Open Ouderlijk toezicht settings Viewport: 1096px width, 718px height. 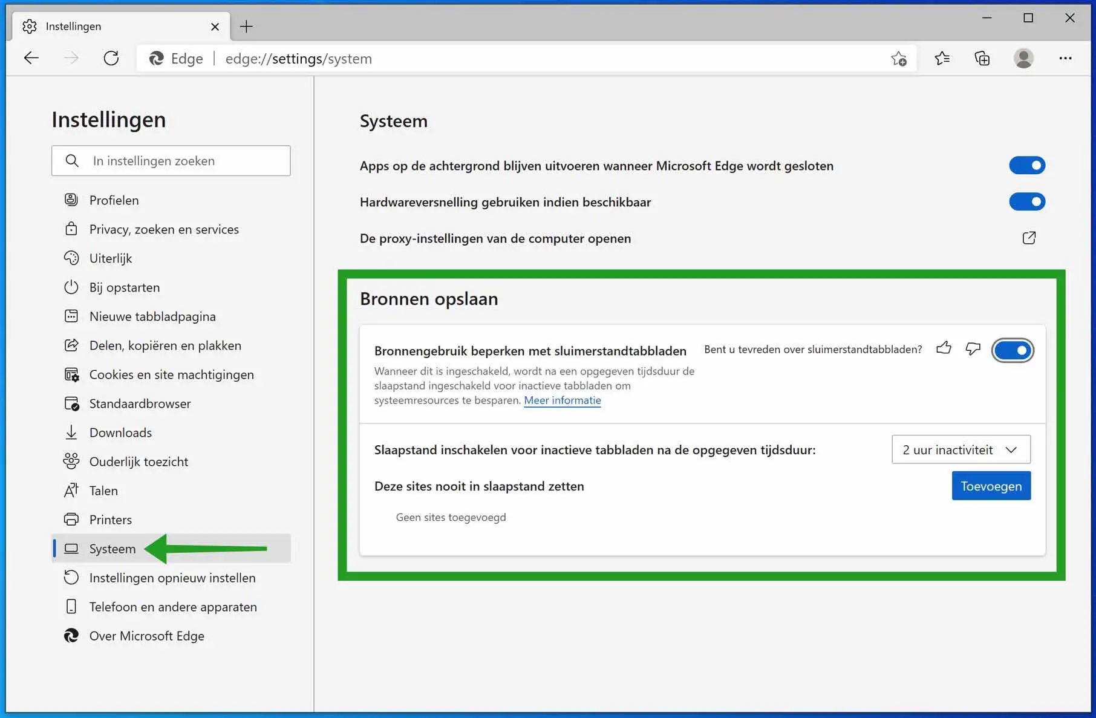coord(172,462)
